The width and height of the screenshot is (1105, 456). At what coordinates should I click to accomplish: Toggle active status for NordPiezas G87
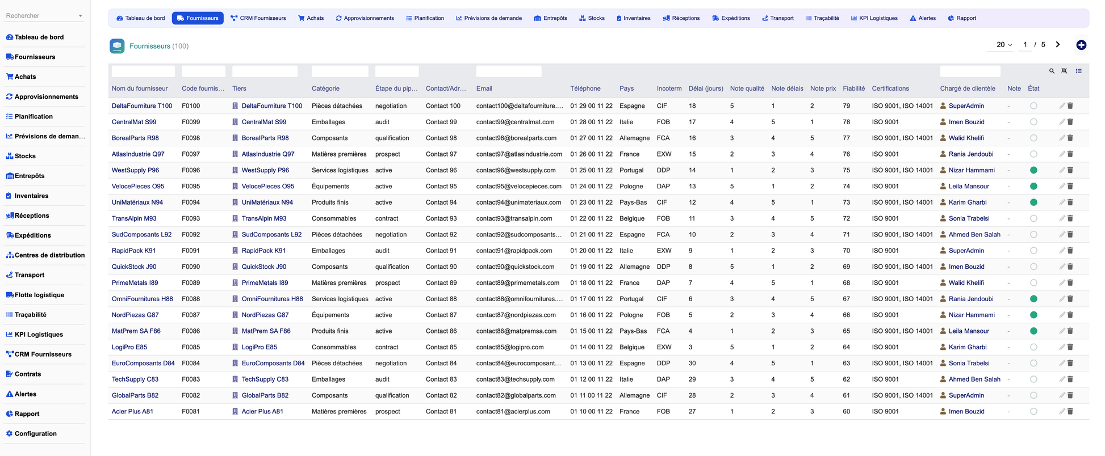1033,315
